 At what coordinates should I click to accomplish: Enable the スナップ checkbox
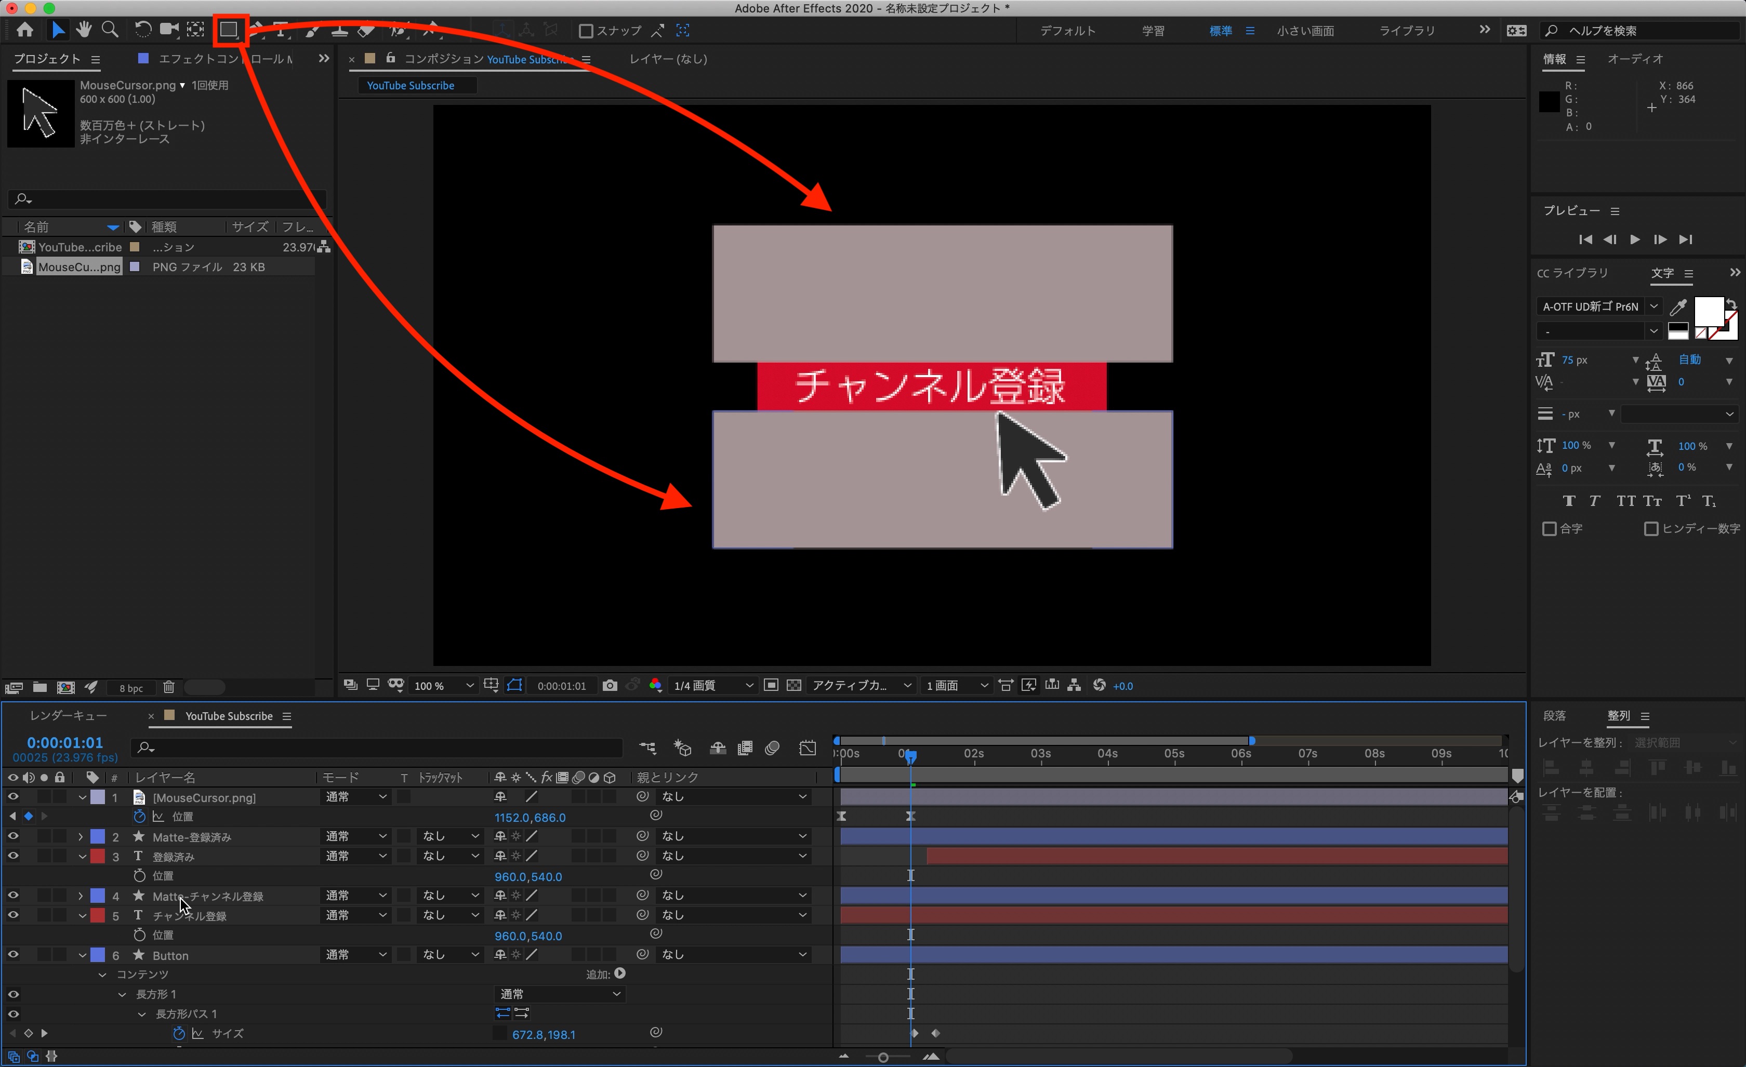[586, 31]
